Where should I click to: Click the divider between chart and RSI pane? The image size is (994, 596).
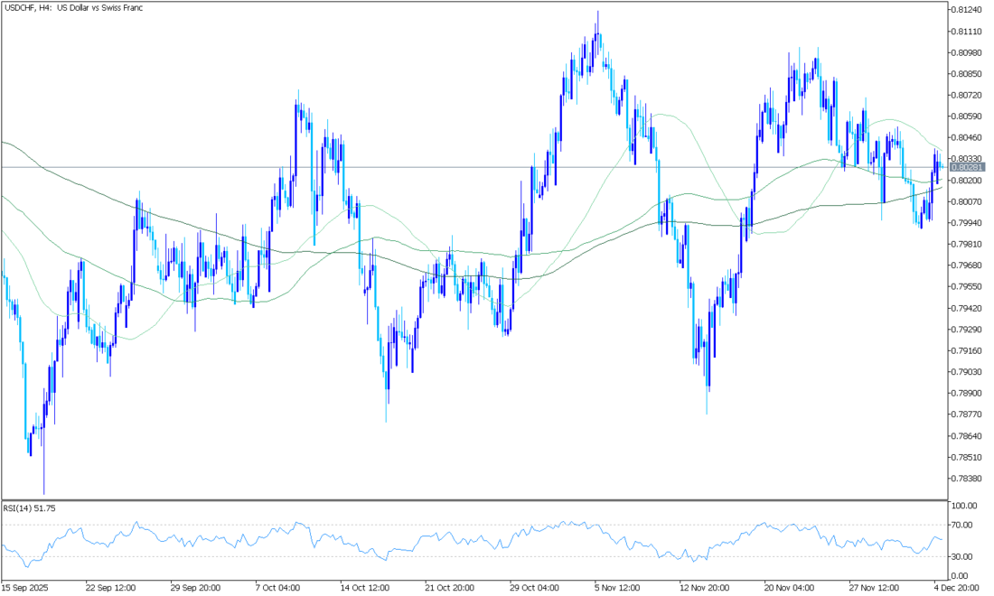tap(474, 499)
